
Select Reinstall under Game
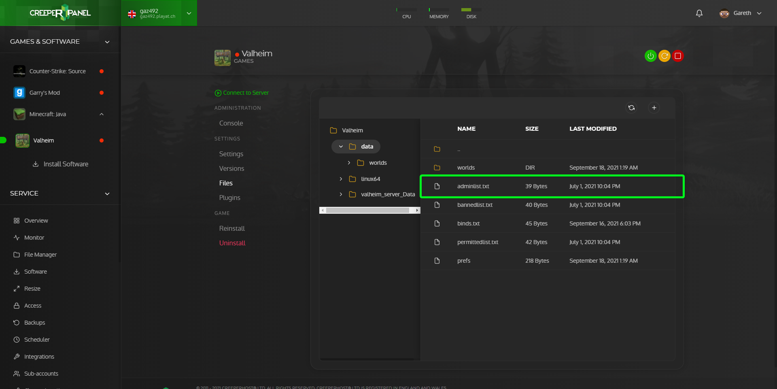pyautogui.click(x=232, y=228)
